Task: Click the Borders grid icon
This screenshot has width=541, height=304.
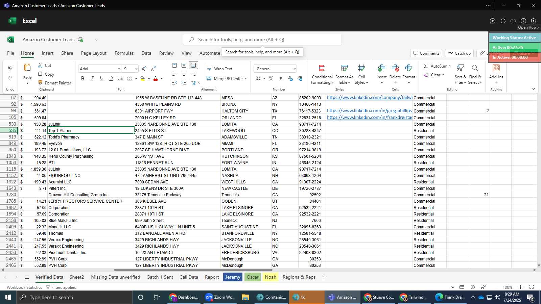Action: [130, 78]
